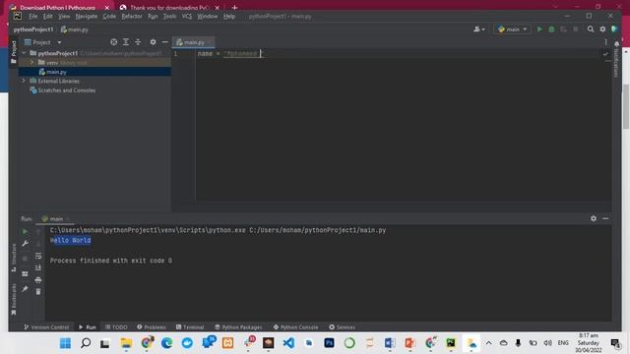630x354 pixels.
Task: Collapse all items in Project panel
Action: pos(138,42)
